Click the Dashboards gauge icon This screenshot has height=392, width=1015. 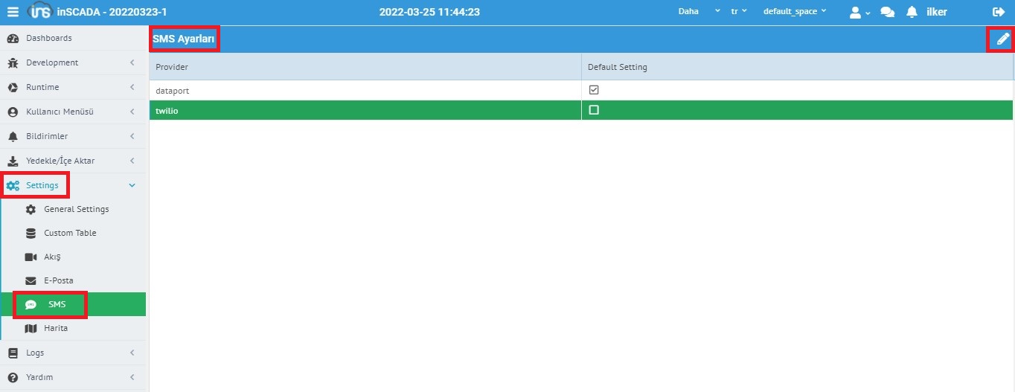tap(13, 38)
